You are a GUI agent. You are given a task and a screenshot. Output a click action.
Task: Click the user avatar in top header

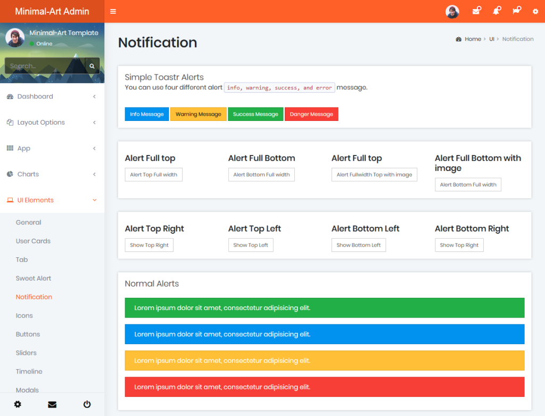[452, 12]
